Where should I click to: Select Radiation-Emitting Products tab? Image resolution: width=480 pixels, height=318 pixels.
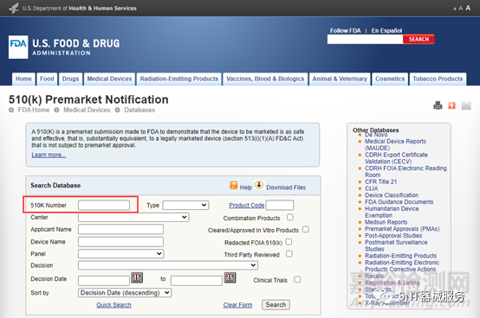tap(179, 79)
